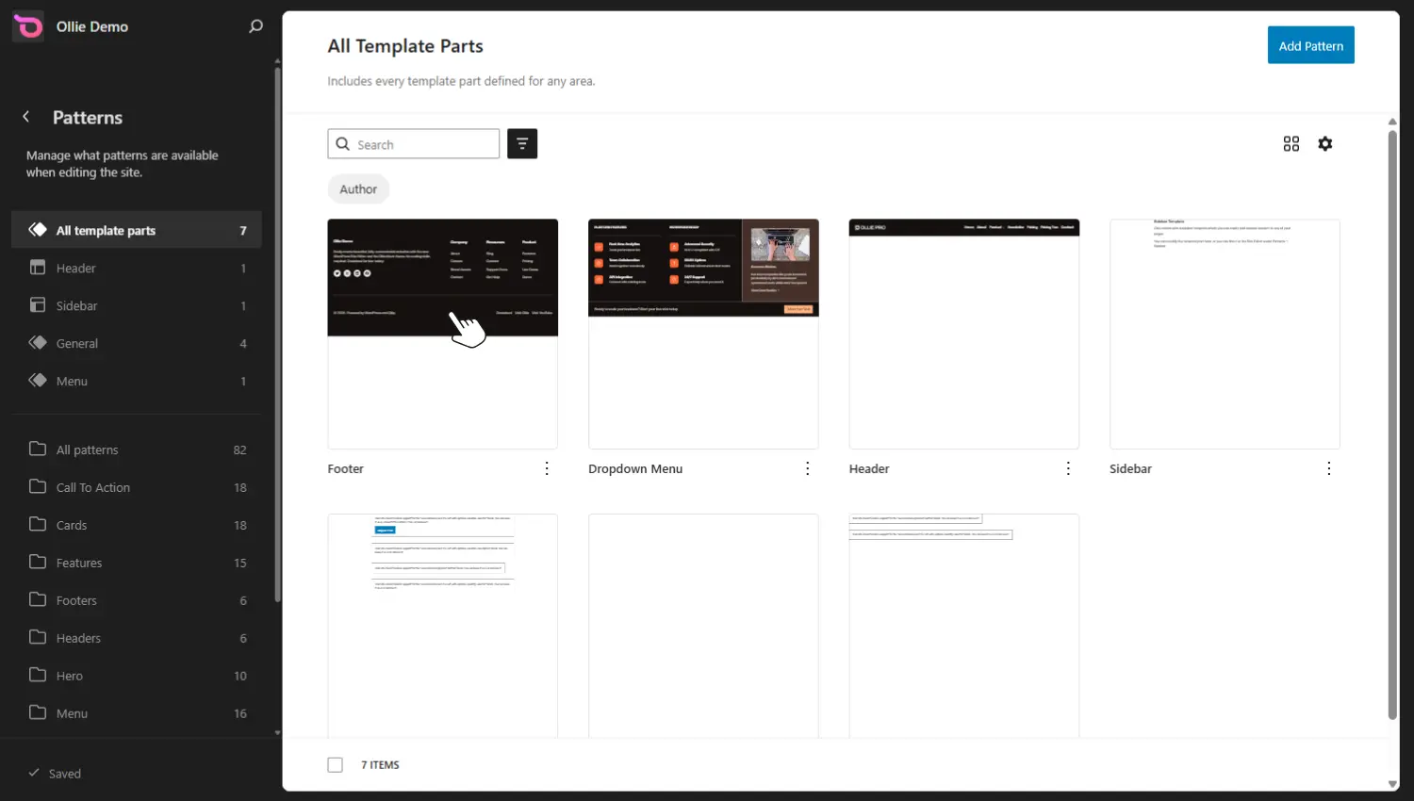Open the Features patterns category

(137, 563)
